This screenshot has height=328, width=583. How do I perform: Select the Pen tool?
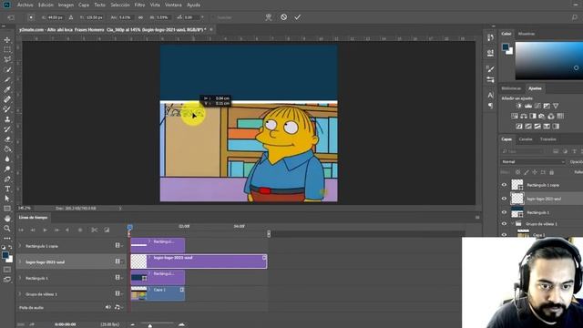[x=7, y=179]
